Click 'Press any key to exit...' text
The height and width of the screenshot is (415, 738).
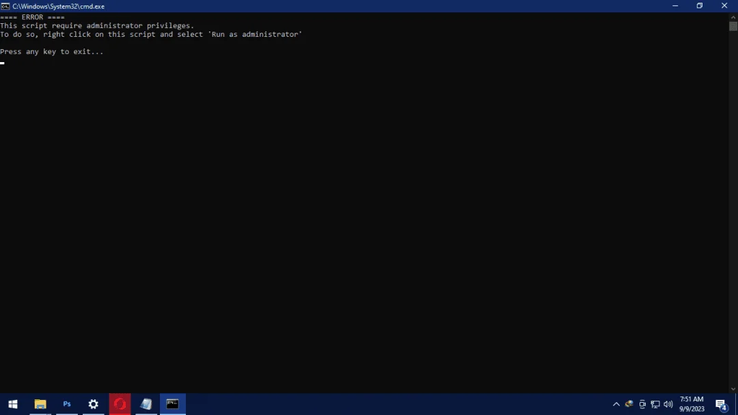click(x=52, y=52)
